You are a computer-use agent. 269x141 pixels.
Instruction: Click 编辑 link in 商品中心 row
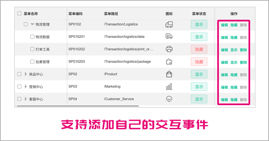coord(224,75)
